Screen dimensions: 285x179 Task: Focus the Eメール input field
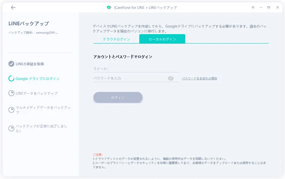(x=131, y=68)
